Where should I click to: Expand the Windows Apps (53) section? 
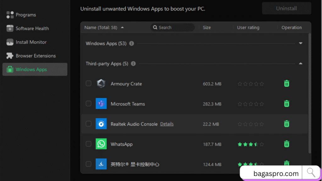coord(301,43)
